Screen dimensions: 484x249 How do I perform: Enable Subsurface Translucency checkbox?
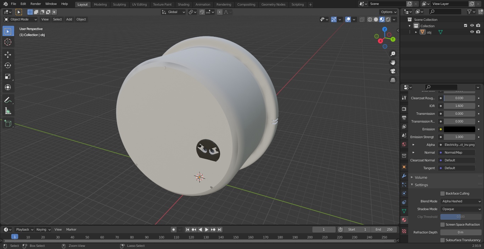coord(443,240)
